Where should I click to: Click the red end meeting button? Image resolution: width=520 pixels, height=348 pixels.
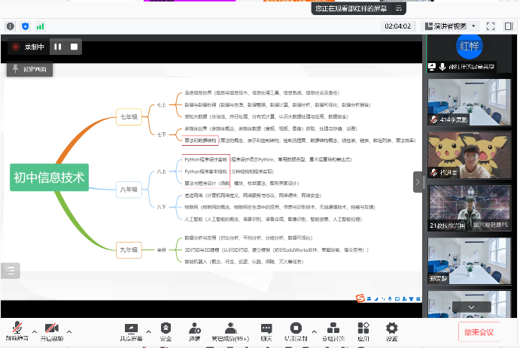[x=478, y=331]
